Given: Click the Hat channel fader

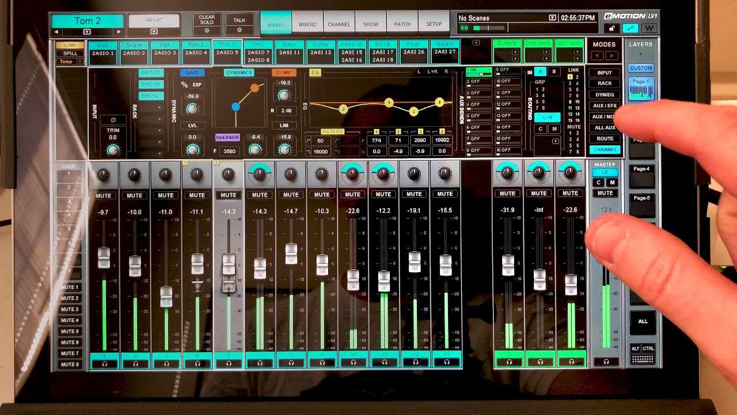Looking at the screenshot, I should tap(166, 296).
